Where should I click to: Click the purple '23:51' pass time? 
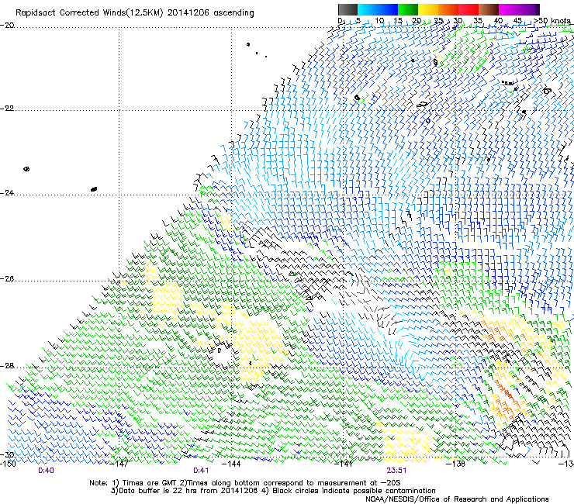point(396,471)
